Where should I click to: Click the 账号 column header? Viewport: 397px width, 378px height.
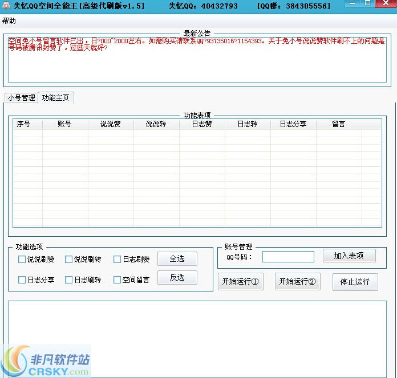point(66,124)
